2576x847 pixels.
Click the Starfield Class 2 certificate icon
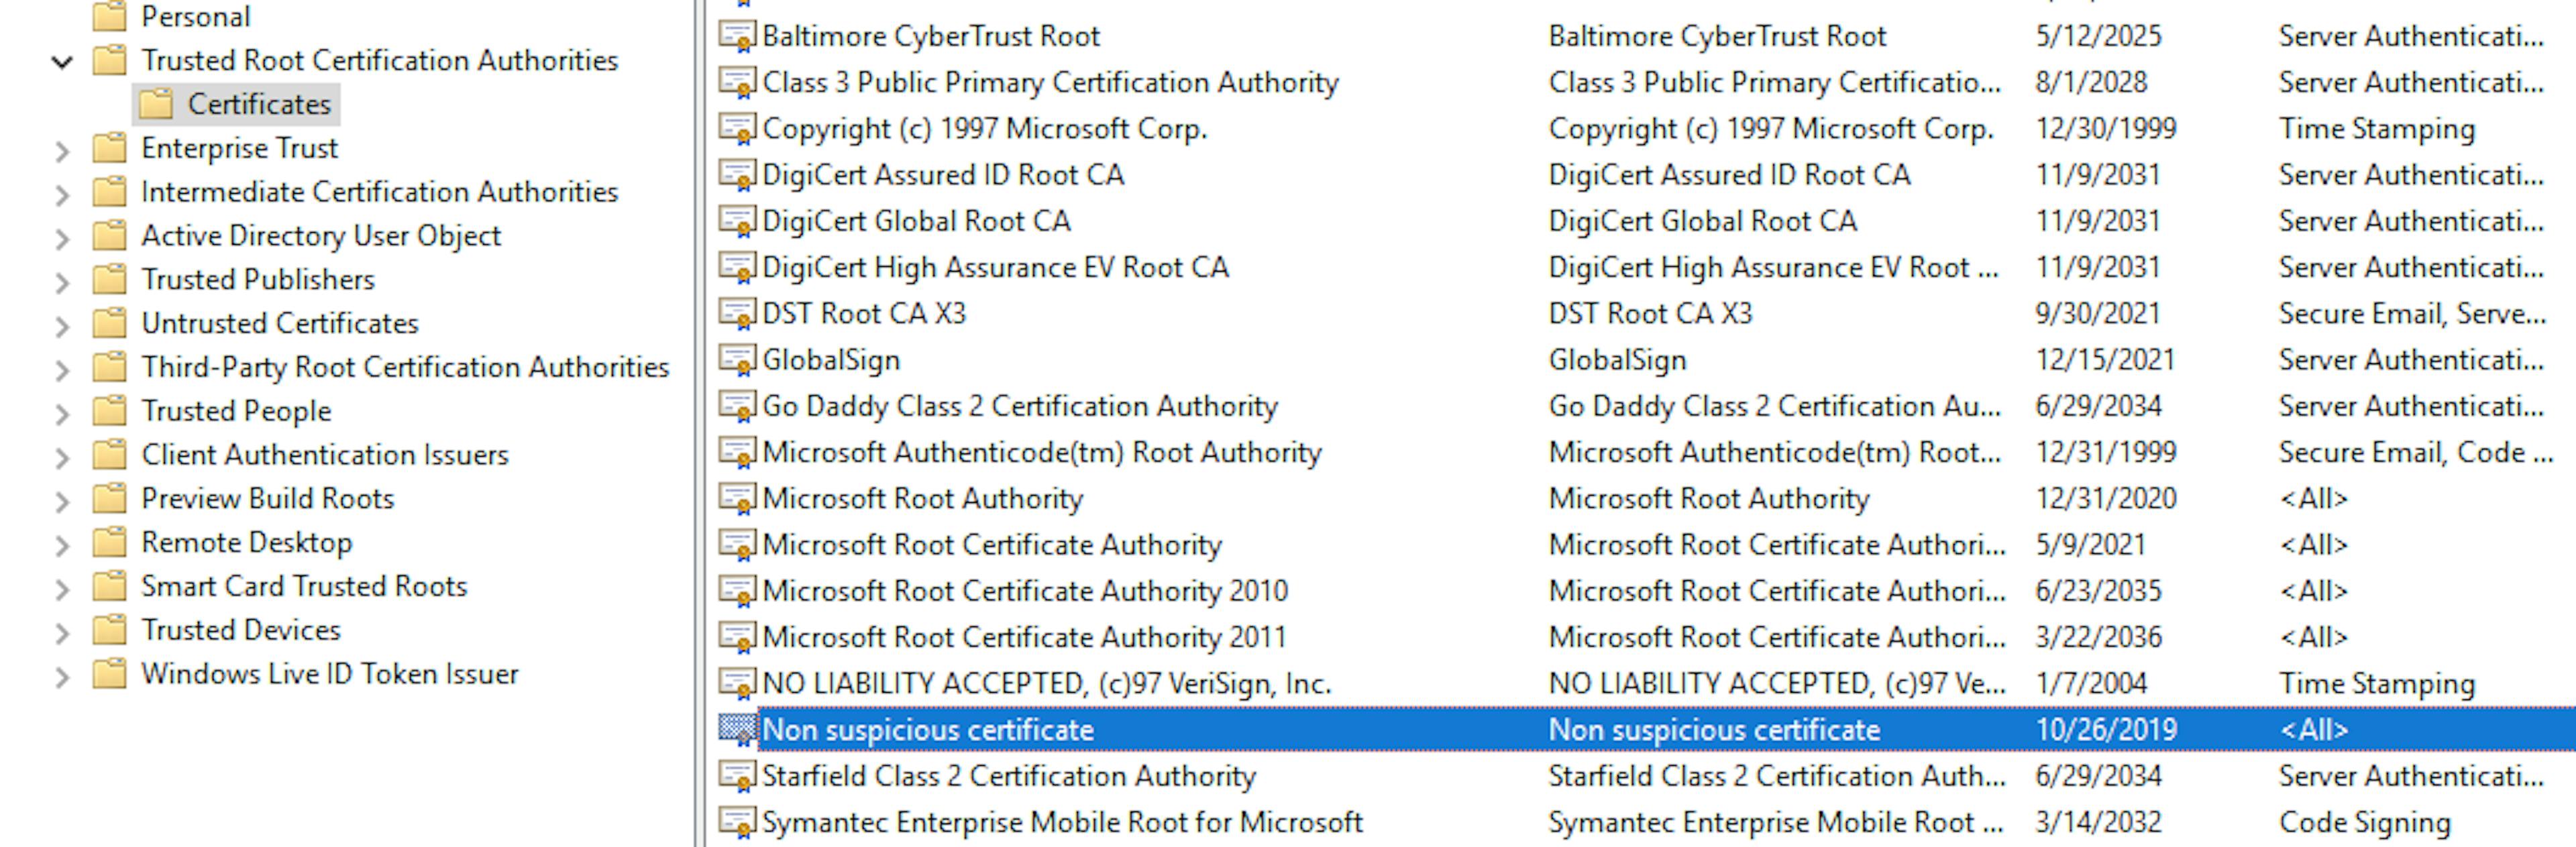coord(737,776)
